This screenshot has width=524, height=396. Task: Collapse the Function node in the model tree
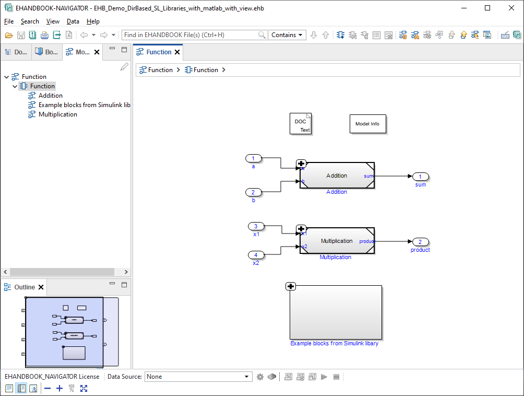[x=6, y=76]
